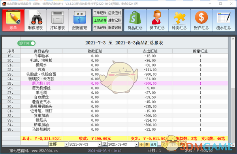Viewport: 237px width, 154px height.
Task: Switch to 服装记账 ledger
Action: [x=115, y=28]
